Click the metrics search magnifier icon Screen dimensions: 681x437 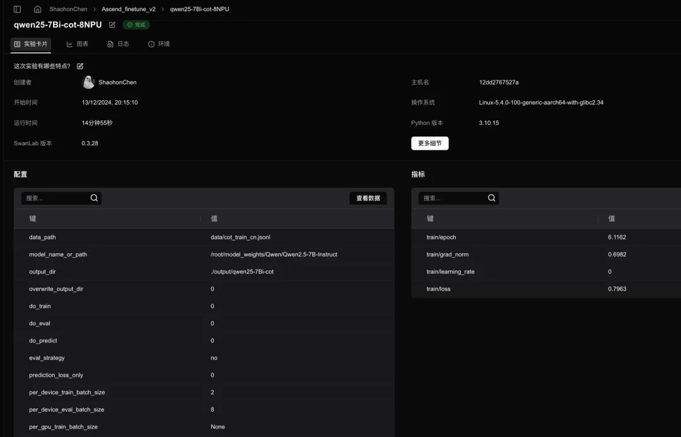click(492, 198)
